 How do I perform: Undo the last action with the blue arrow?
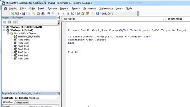coord(49,13)
